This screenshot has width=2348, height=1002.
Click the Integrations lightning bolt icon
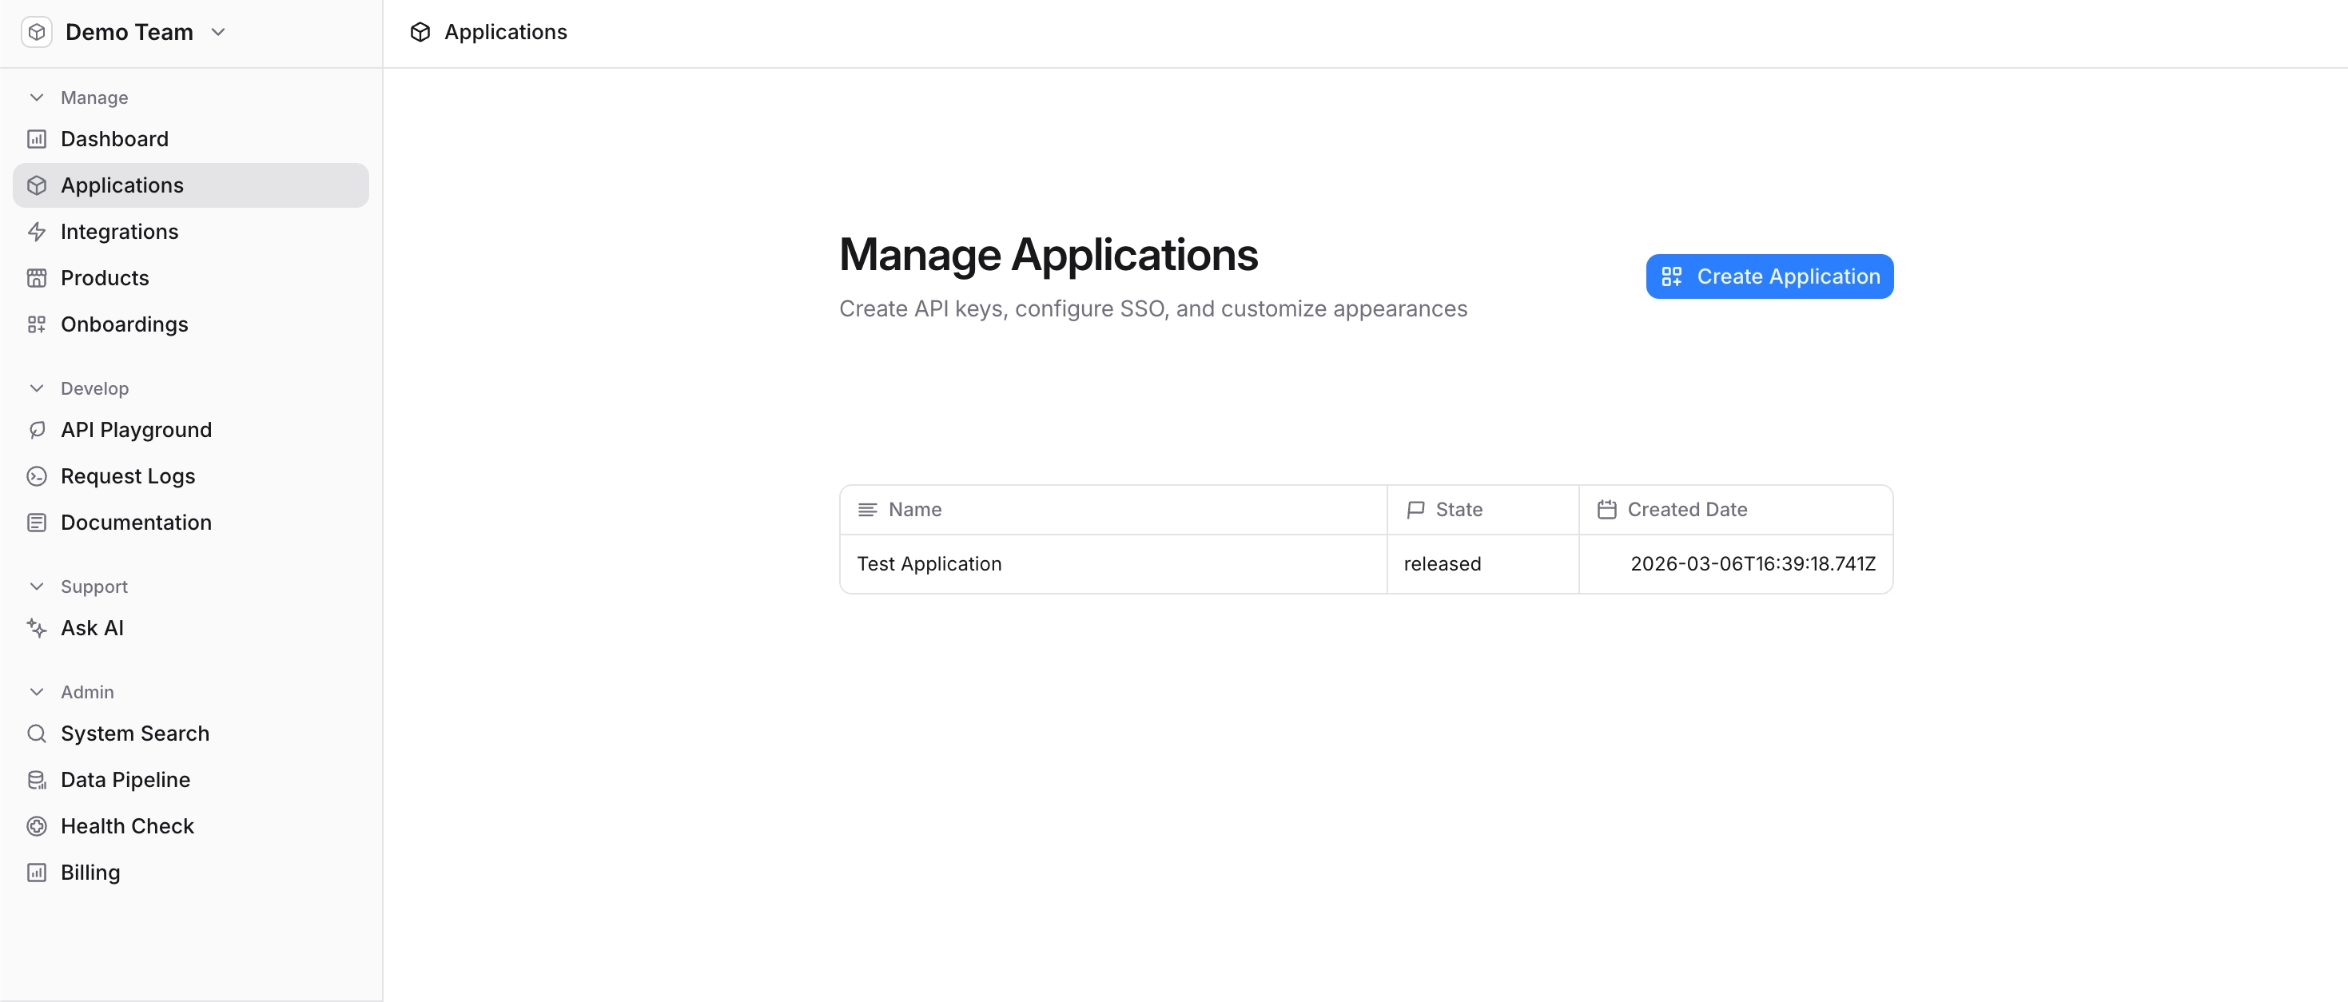tap(37, 232)
